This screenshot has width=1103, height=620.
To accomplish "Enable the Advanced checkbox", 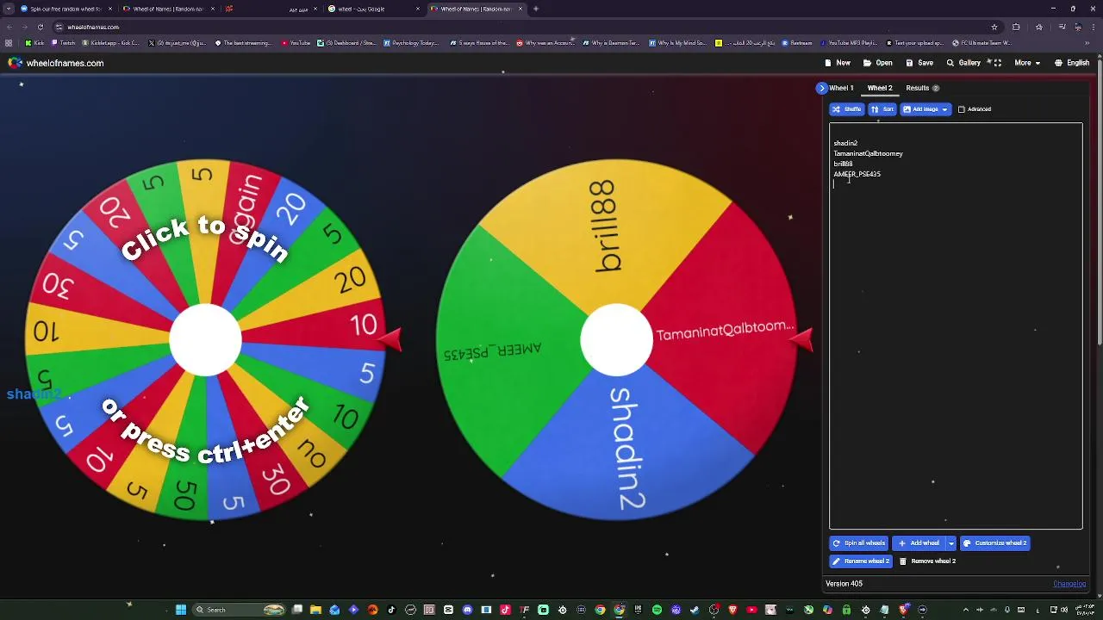I will pyautogui.click(x=962, y=109).
